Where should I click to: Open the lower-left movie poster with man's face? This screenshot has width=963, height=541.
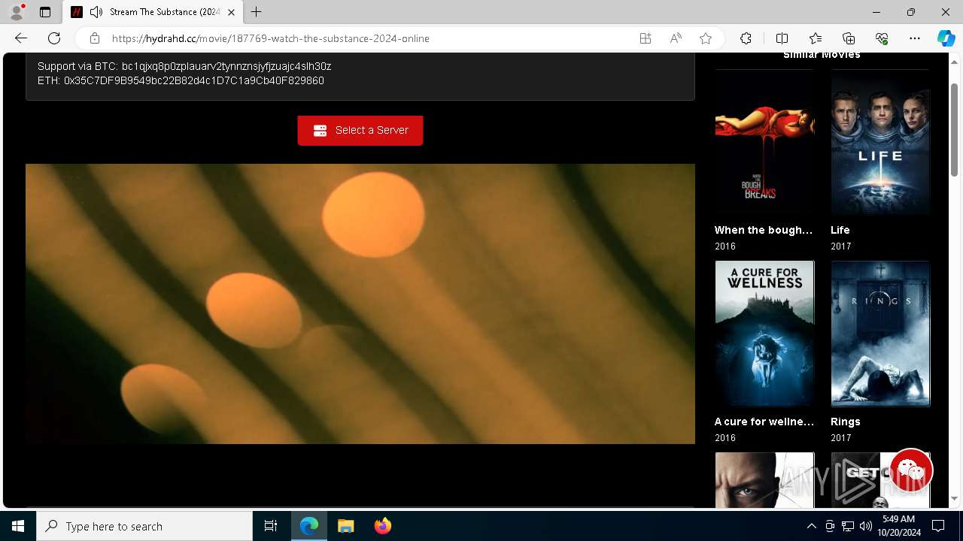click(x=764, y=479)
